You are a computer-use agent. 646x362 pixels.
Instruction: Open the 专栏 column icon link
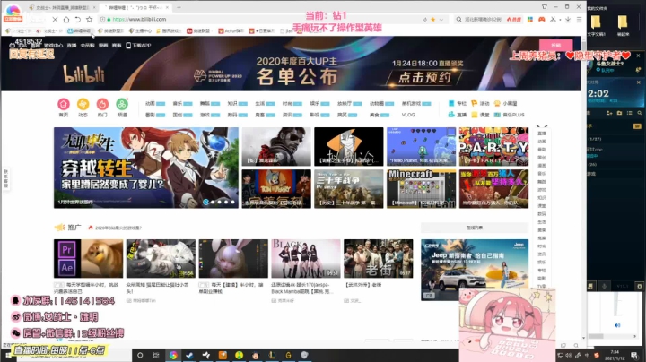458,104
